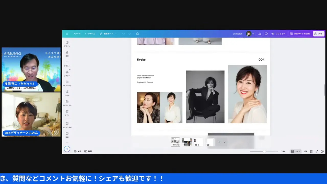This screenshot has height=184, width=327.
Task: Open the analytics bar chart icon
Action: [x=260, y=34]
